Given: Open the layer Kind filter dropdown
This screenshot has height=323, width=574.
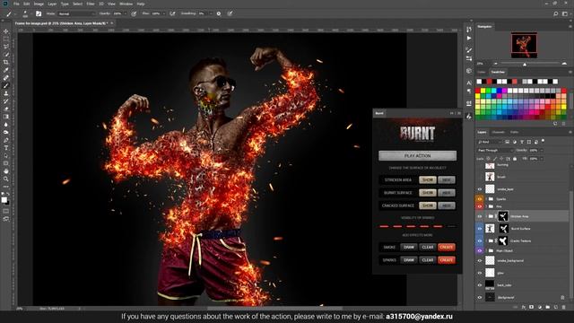Looking at the screenshot, I should (x=490, y=142).
